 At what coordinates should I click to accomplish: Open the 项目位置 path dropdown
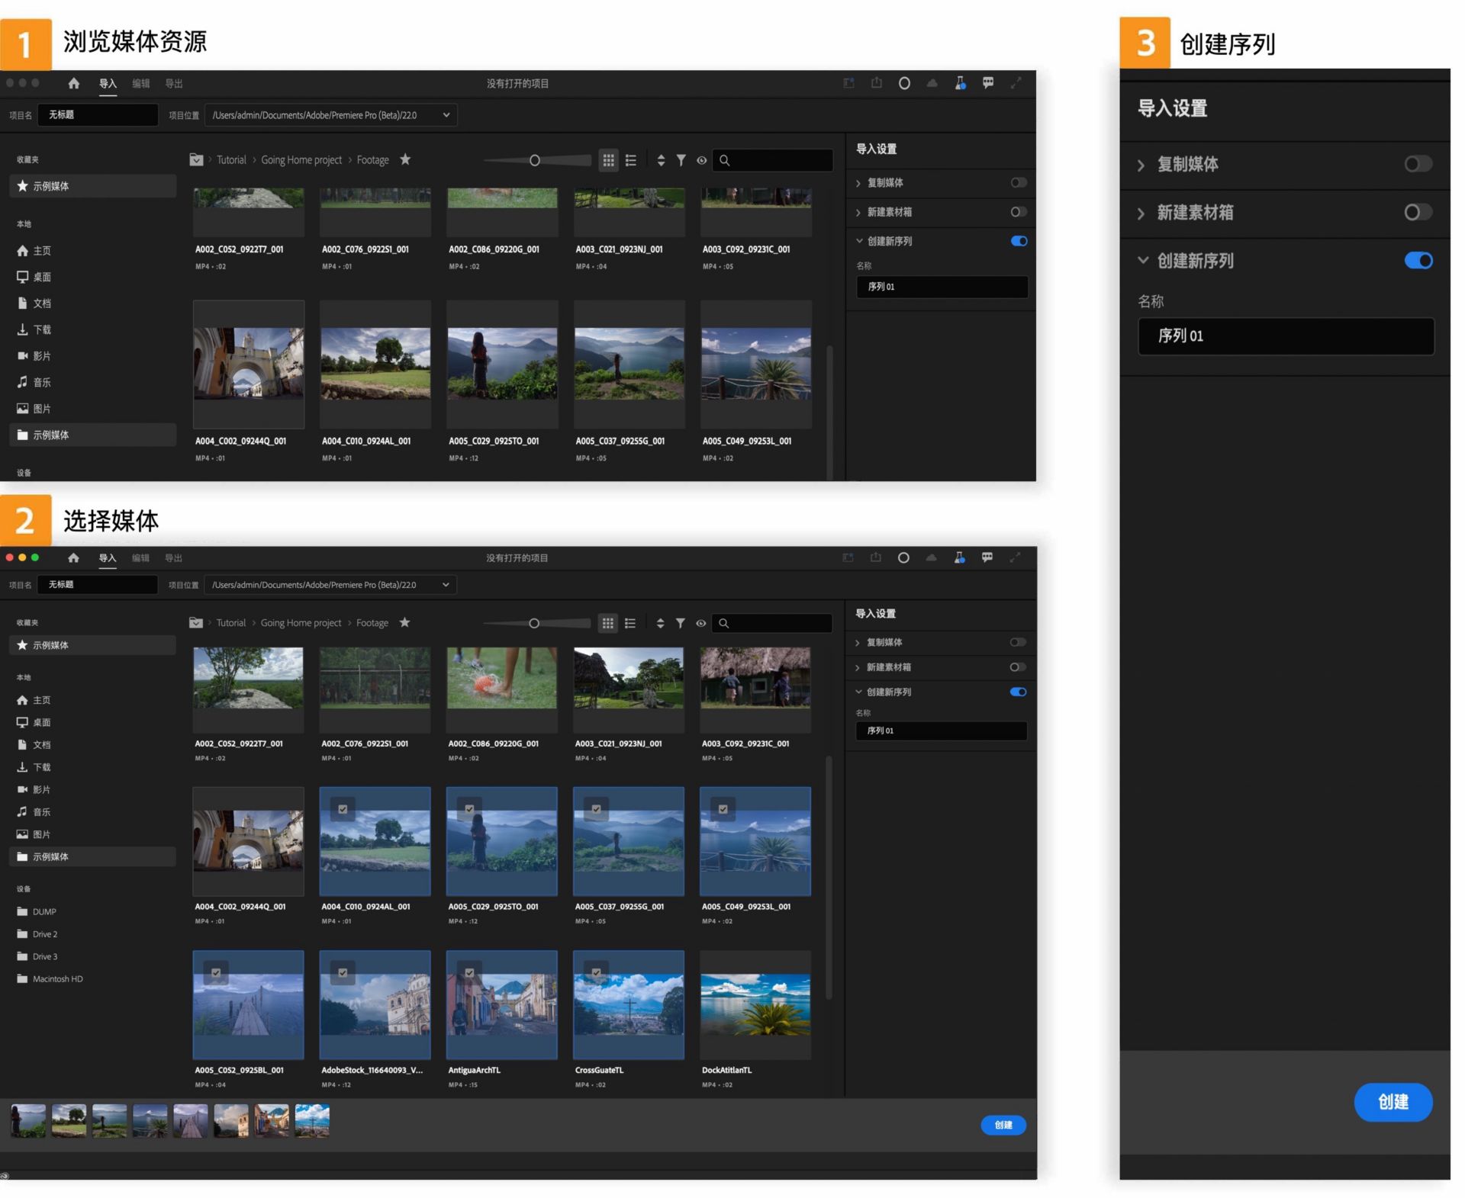tap(446, 115)
